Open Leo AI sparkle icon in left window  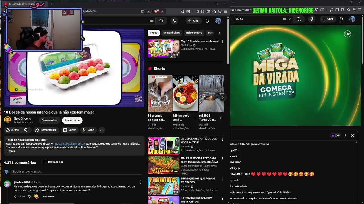coord(214,12)
